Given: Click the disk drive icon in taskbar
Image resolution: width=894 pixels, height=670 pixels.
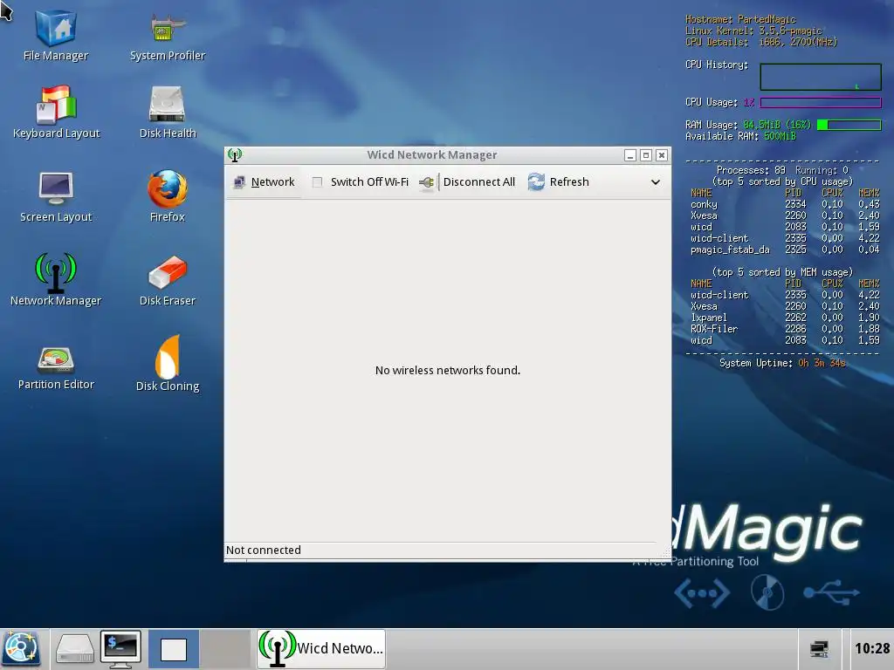Looking at the screenshot, I should click(75, 649).
